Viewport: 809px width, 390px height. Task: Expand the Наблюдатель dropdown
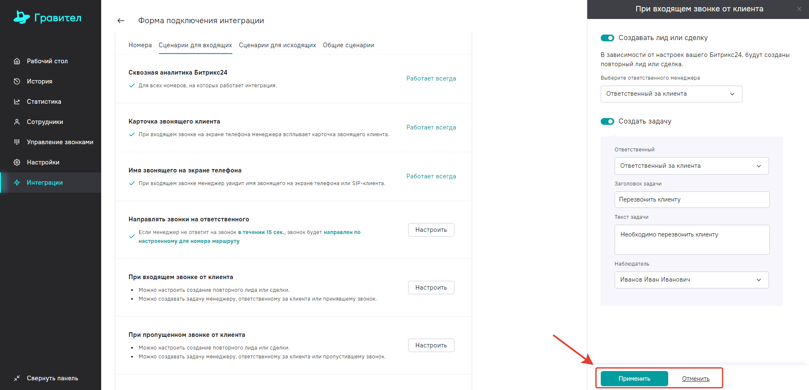(x=691, y=280)
